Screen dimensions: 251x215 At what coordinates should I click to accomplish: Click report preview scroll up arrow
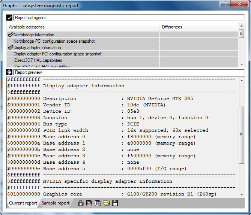[242, 81]
